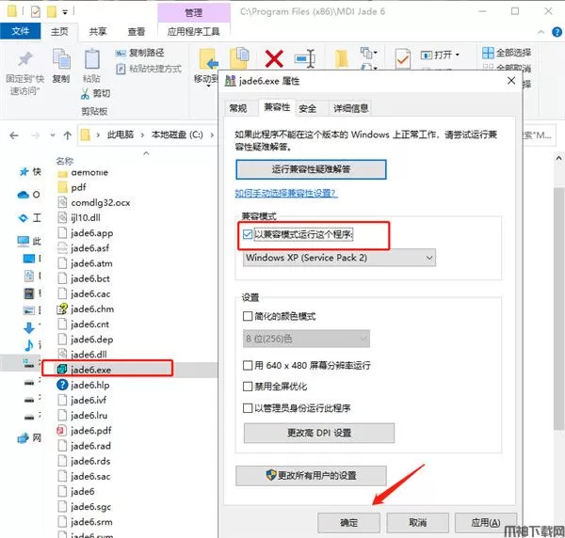This screenshot has width=565, height=538.
Task: Click the Cut scissors icon
Action: 85,94
